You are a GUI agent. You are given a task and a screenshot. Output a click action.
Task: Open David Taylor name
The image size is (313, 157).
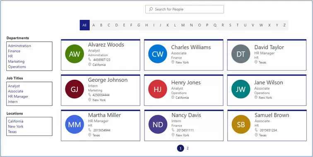click(269, 47)
